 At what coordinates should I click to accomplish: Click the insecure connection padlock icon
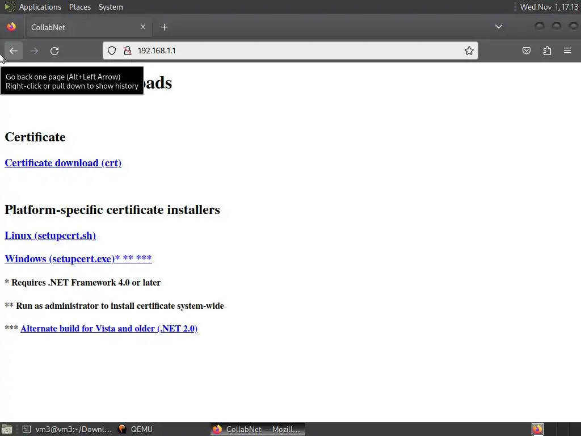(128, 51)
